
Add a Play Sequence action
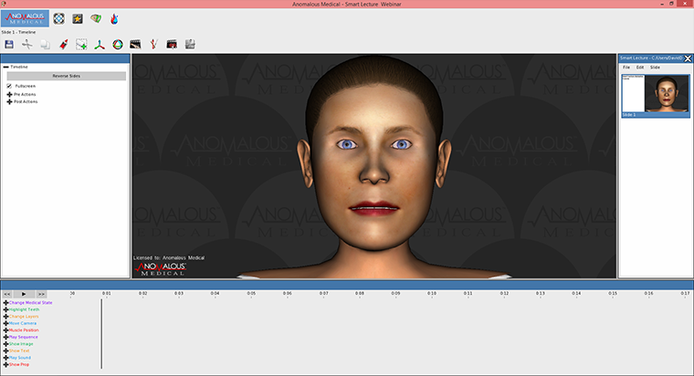click(5, 337)
